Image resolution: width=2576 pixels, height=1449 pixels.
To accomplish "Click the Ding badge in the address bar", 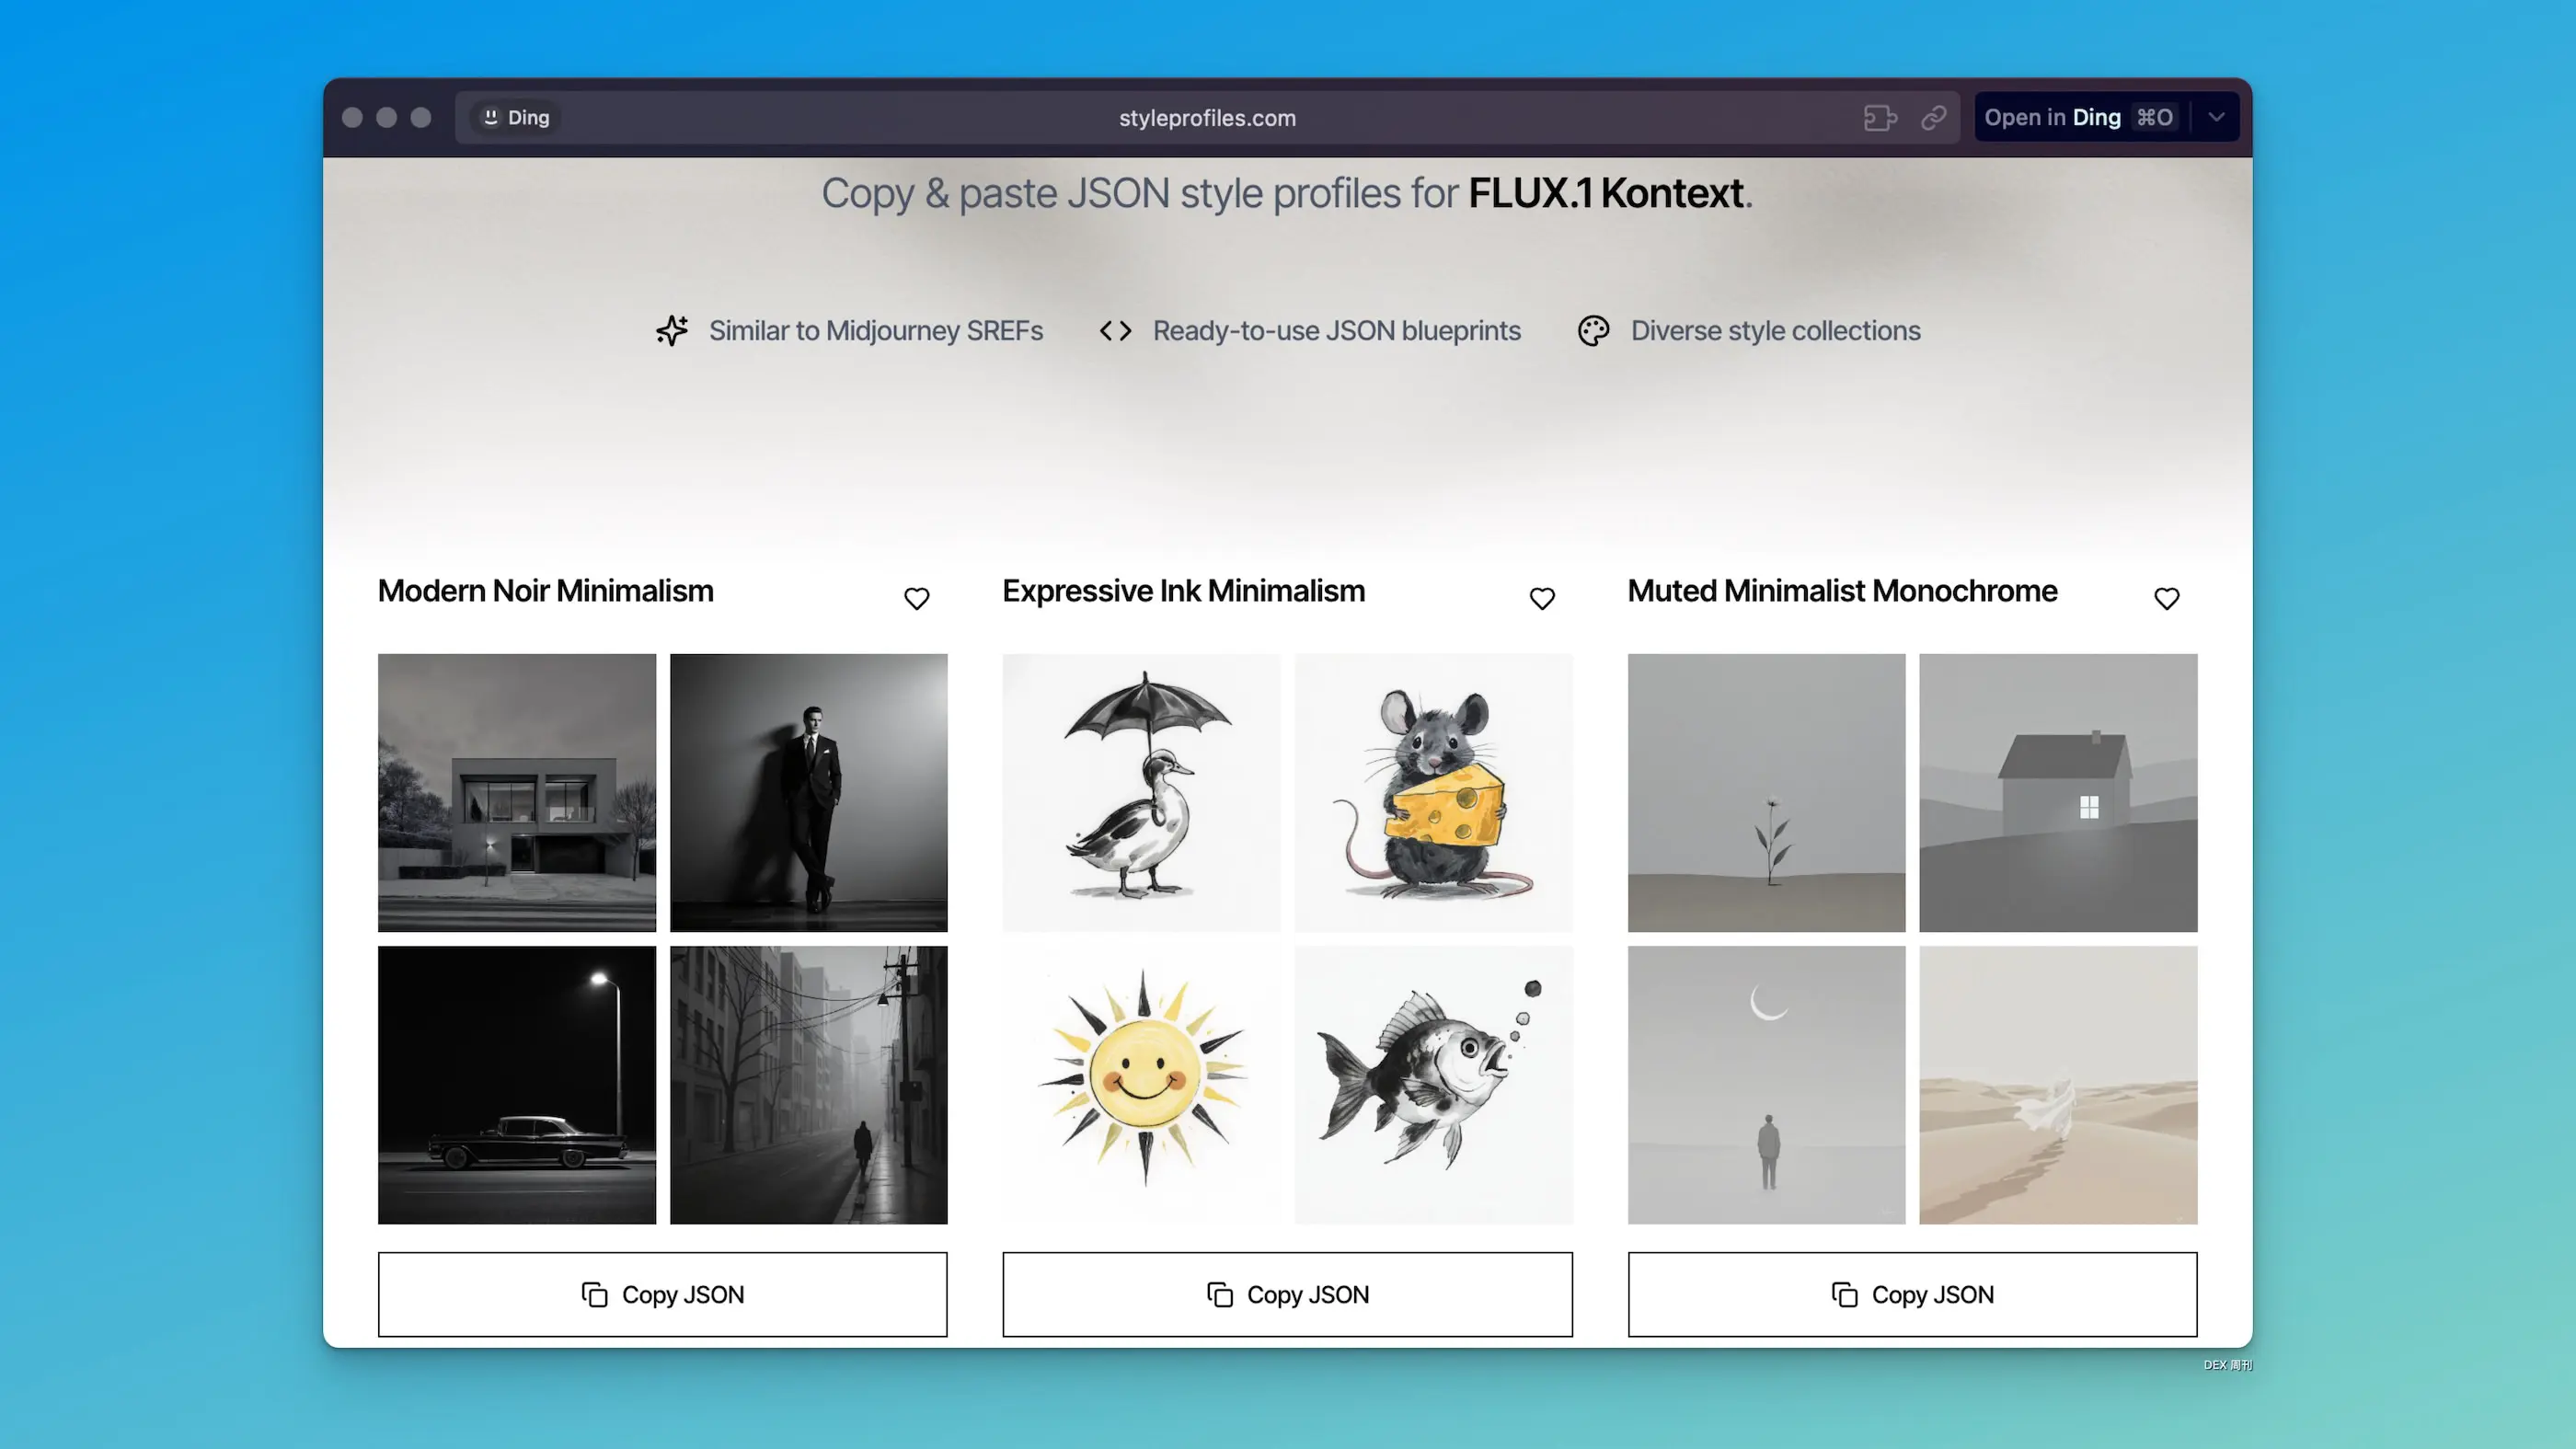I will [516, 117].
